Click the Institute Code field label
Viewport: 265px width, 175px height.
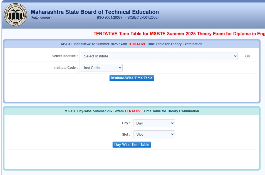(x=65, y=67)
